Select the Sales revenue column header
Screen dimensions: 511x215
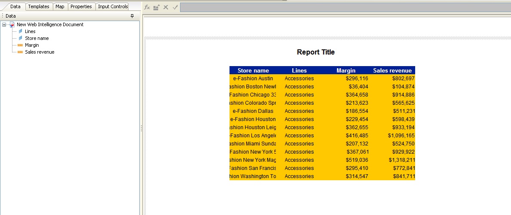point(392,70)
